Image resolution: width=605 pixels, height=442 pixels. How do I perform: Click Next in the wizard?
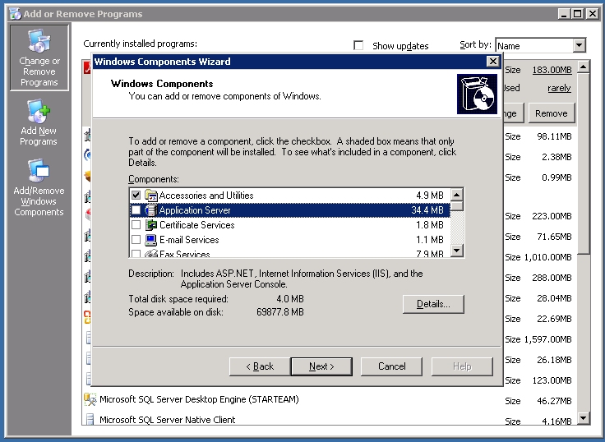coord(321,366)
